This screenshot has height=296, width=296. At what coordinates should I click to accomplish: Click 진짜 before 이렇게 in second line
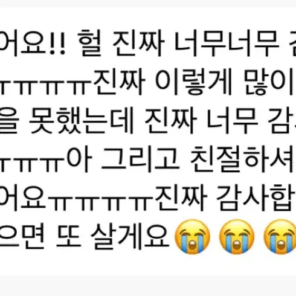[x=119, y=82]
